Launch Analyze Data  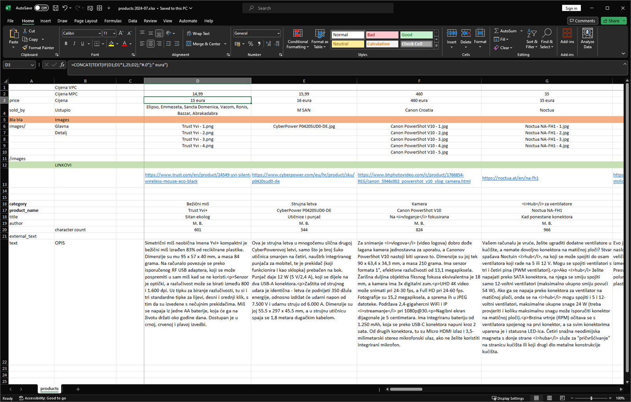coord(587,39)
